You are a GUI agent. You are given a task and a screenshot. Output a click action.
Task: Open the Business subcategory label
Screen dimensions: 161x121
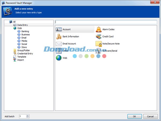(x=25, y=35)
